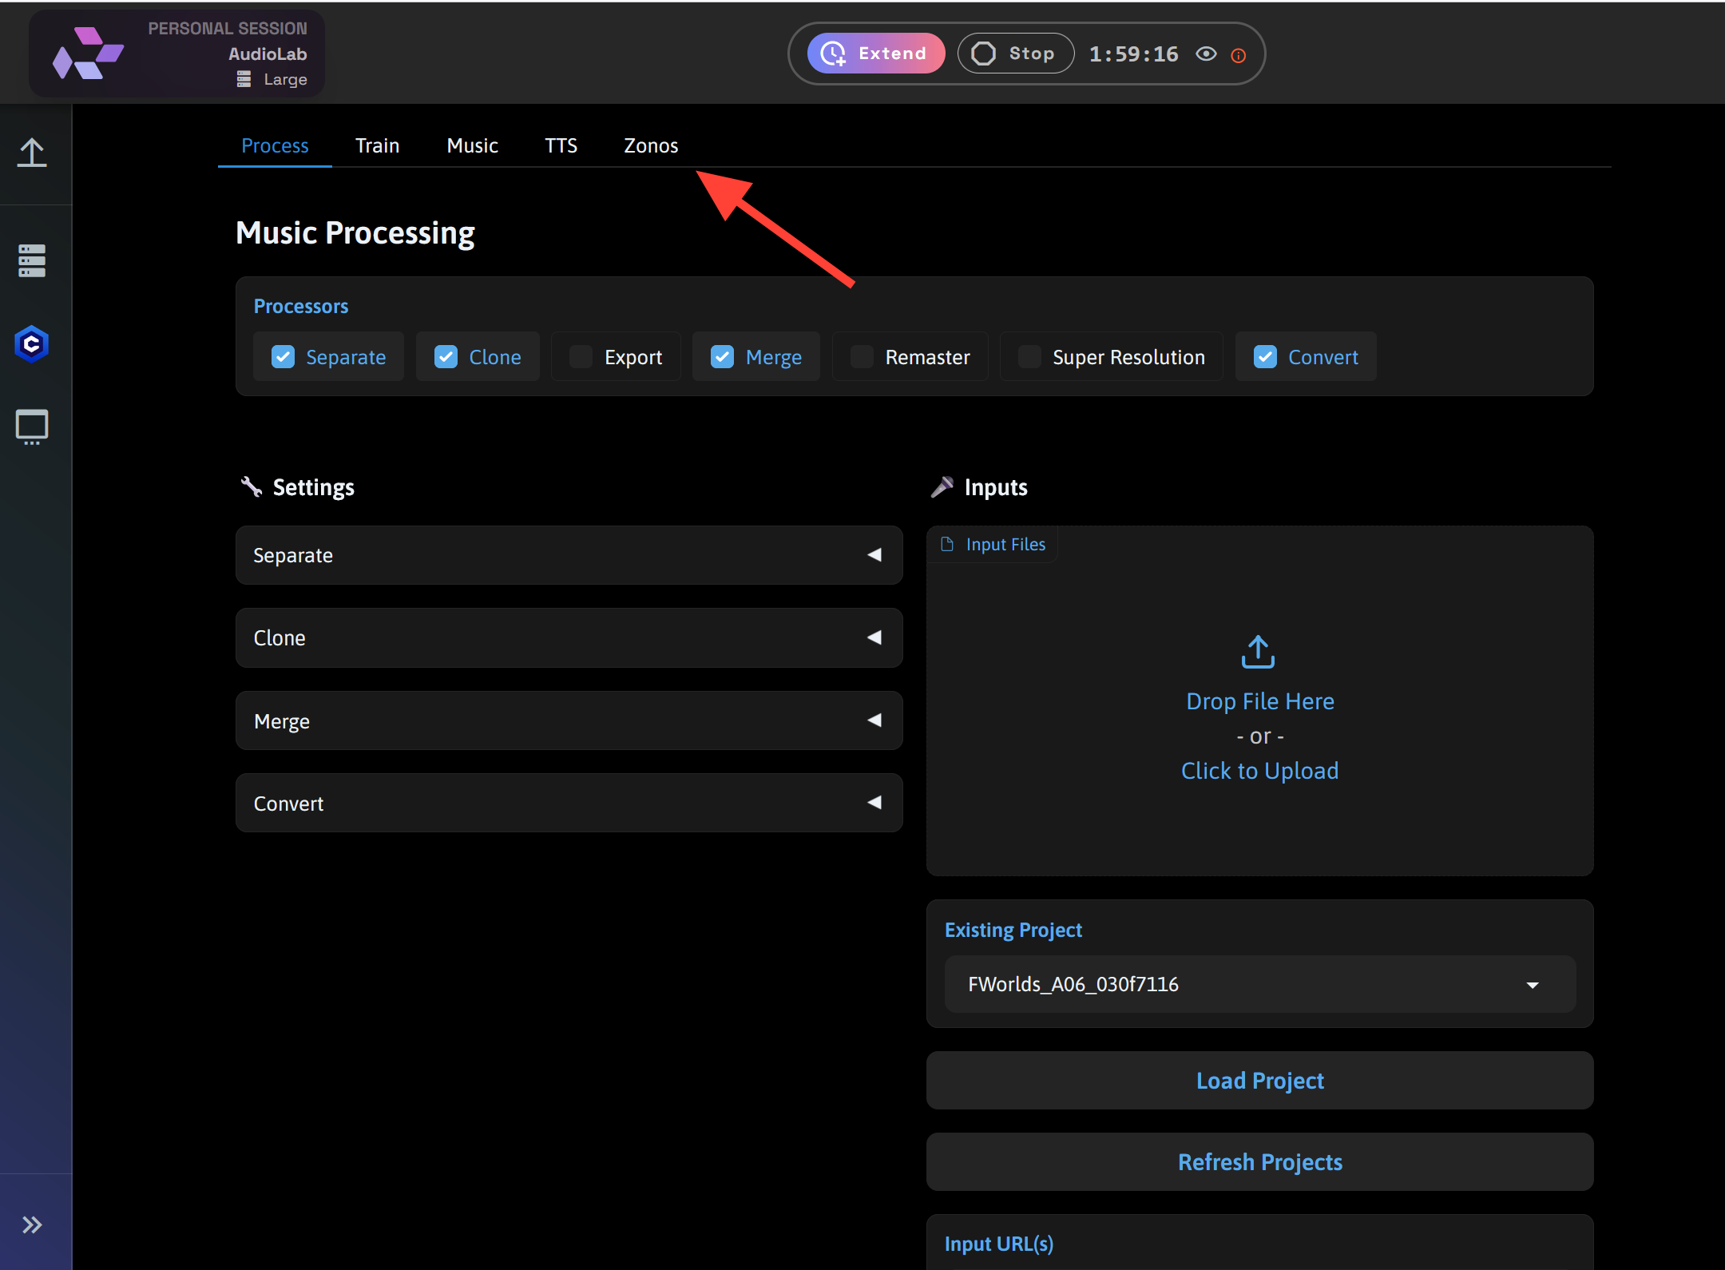Click the orange info icon near timer

point(1239,55)
